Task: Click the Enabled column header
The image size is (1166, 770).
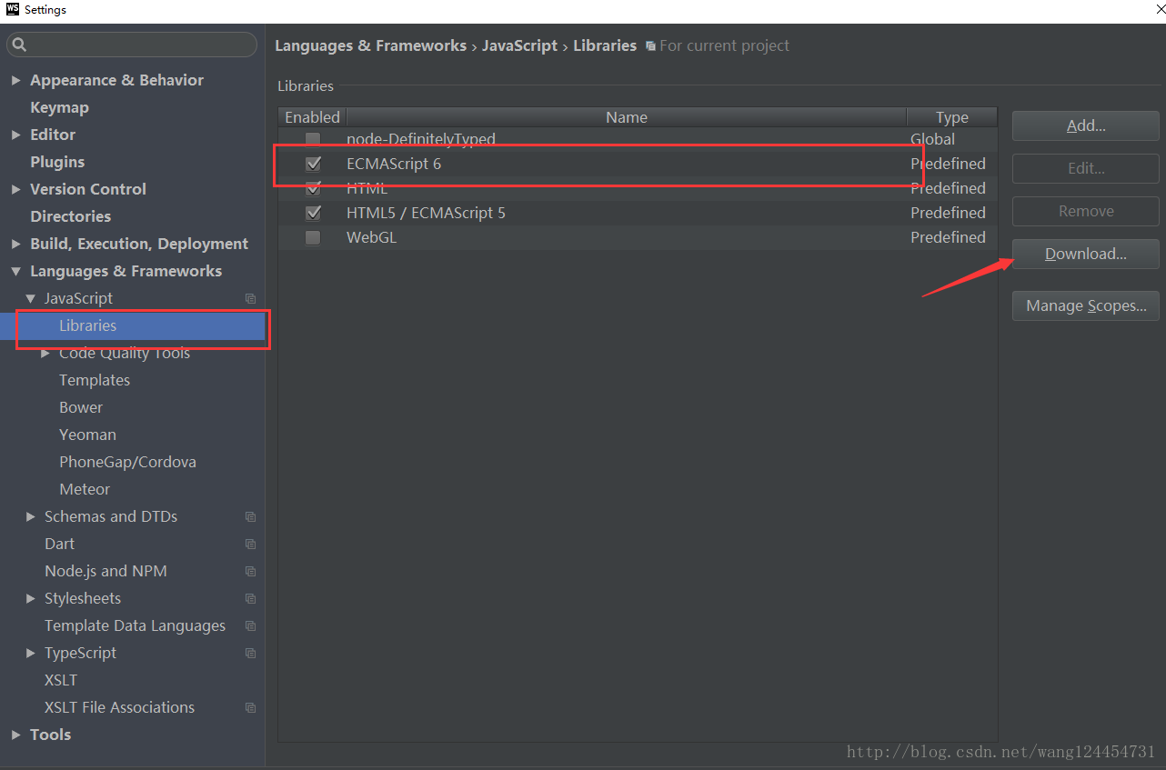Action: 312,117
